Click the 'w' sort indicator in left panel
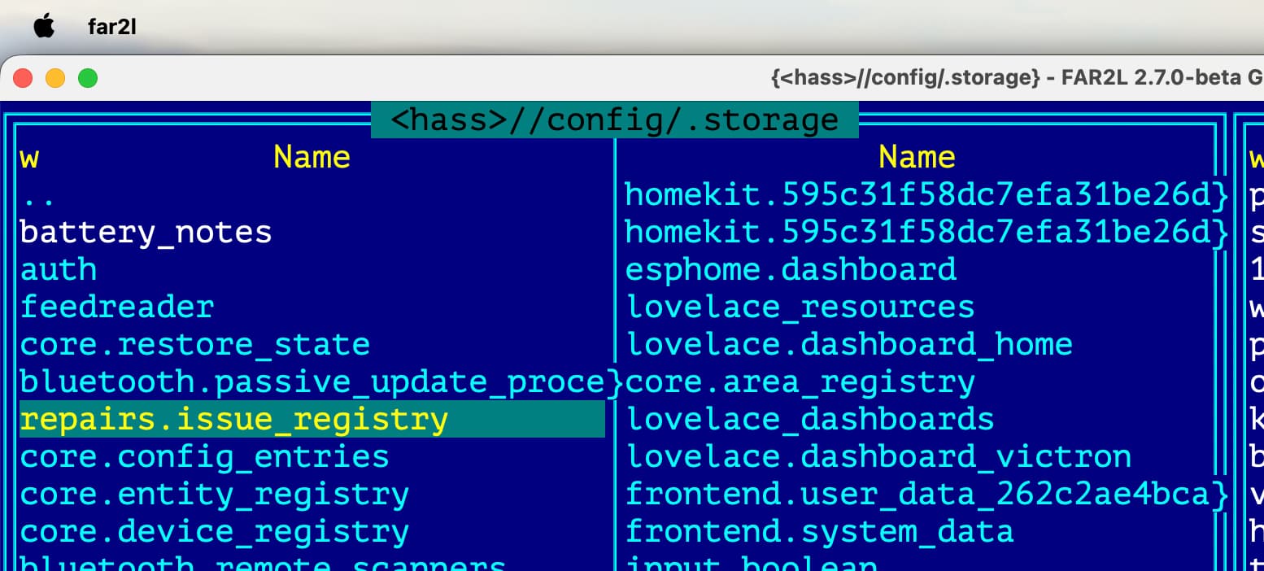This screenshot has height=571, width=1264. pyautogui.click(x=29, y=158)
